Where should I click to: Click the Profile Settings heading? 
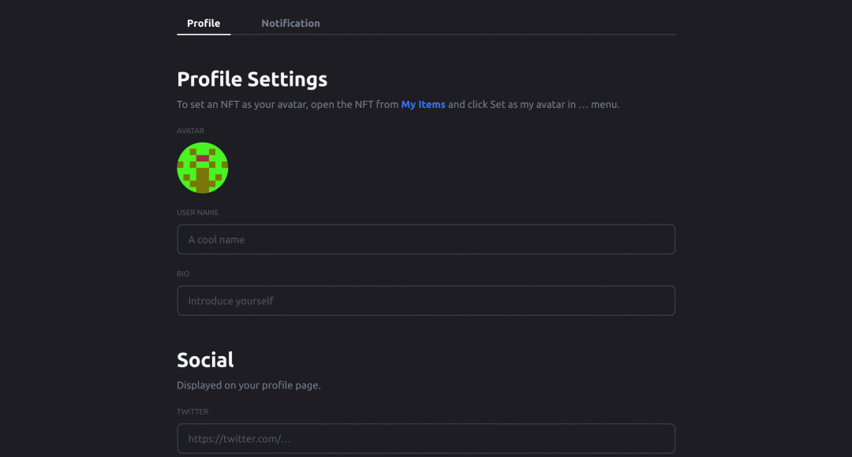coord(252,80)
